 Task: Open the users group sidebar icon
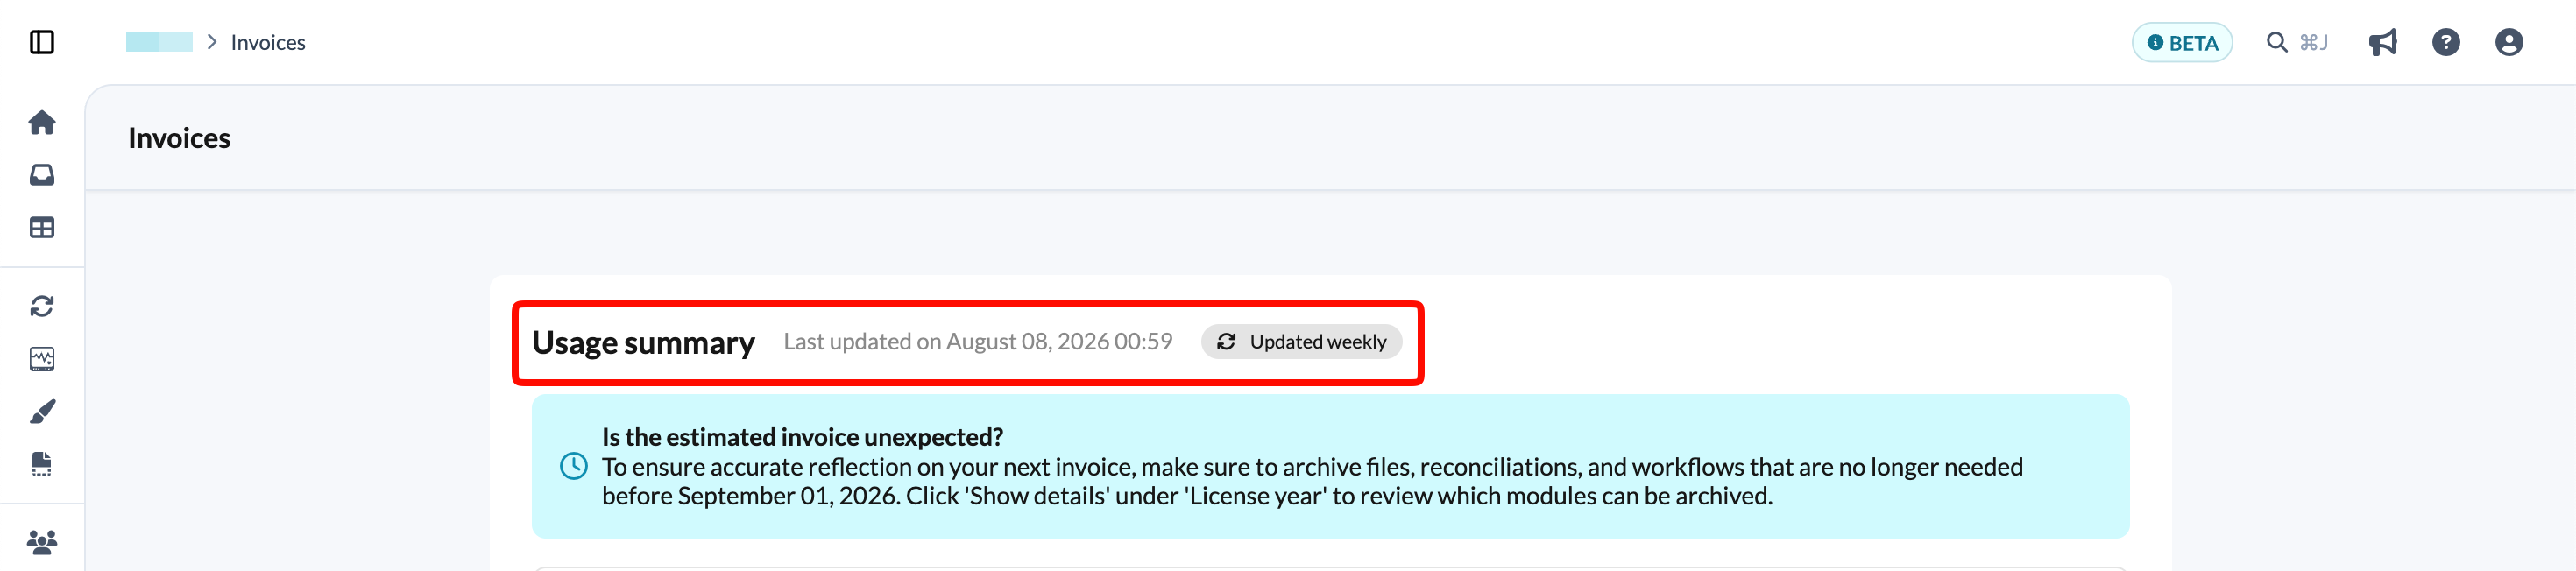pyautogui.click(x=42, y=542)
